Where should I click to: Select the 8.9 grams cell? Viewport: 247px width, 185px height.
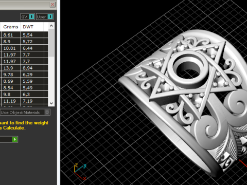point(11,42)
